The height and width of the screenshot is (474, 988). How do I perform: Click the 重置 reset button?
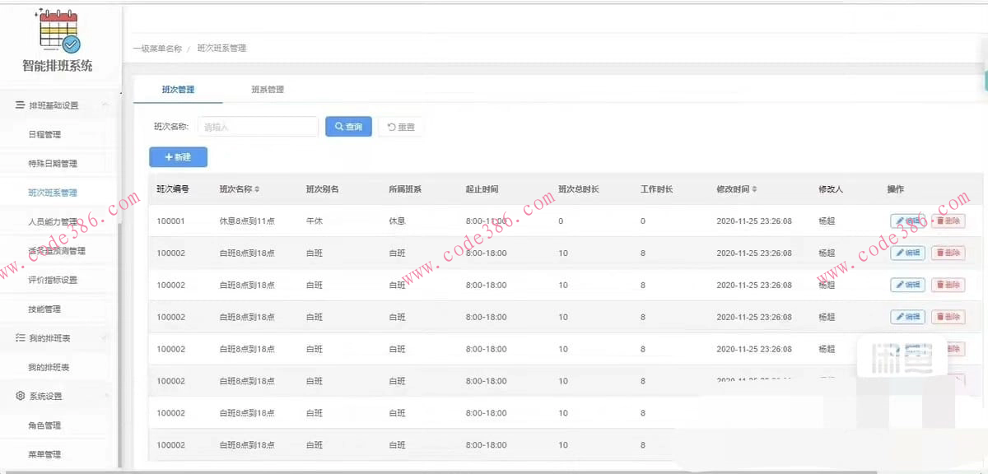(401, 127)
